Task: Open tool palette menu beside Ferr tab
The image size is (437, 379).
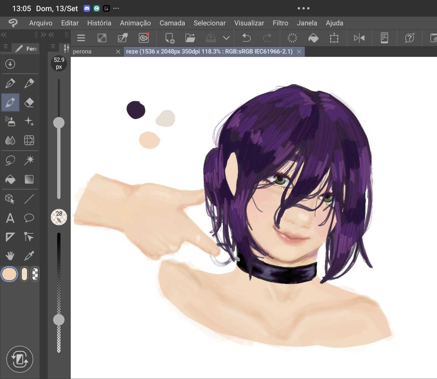Action: tap(5, 47)
